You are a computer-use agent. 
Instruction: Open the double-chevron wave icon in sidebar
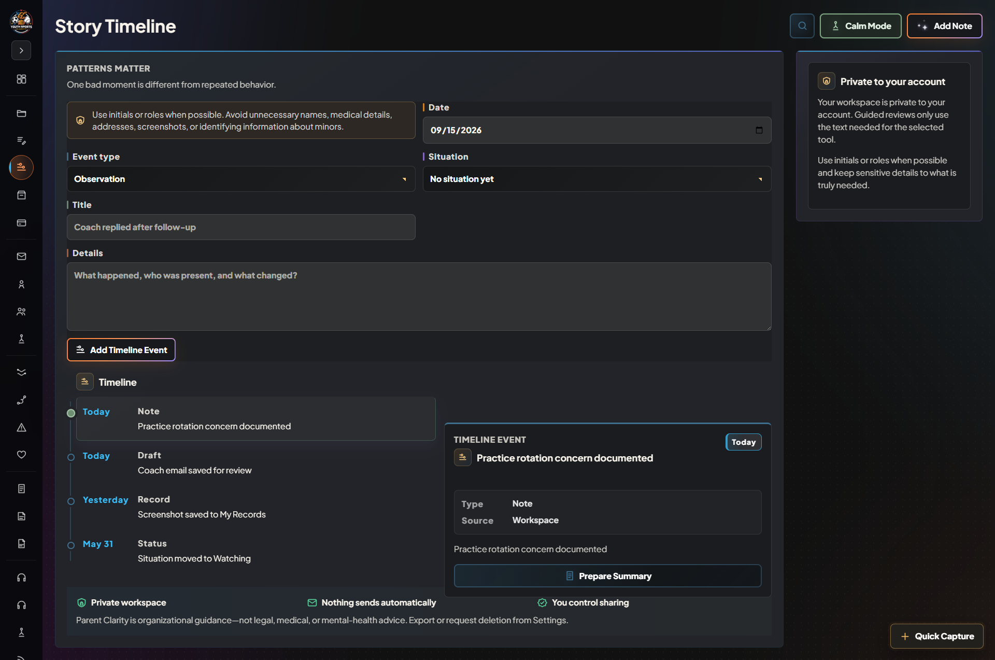[x=21, y=372]
